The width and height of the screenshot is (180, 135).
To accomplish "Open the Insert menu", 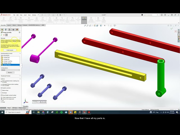I will point(25,15).
